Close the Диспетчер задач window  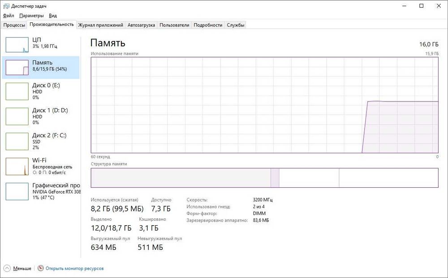point(439,6)
